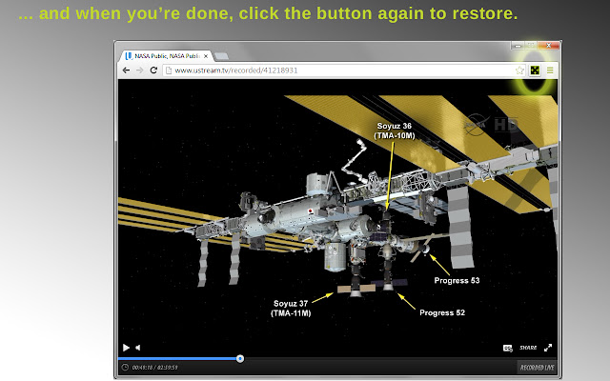
Task: Click the RECORDED LIVE label
Action: 537,368
